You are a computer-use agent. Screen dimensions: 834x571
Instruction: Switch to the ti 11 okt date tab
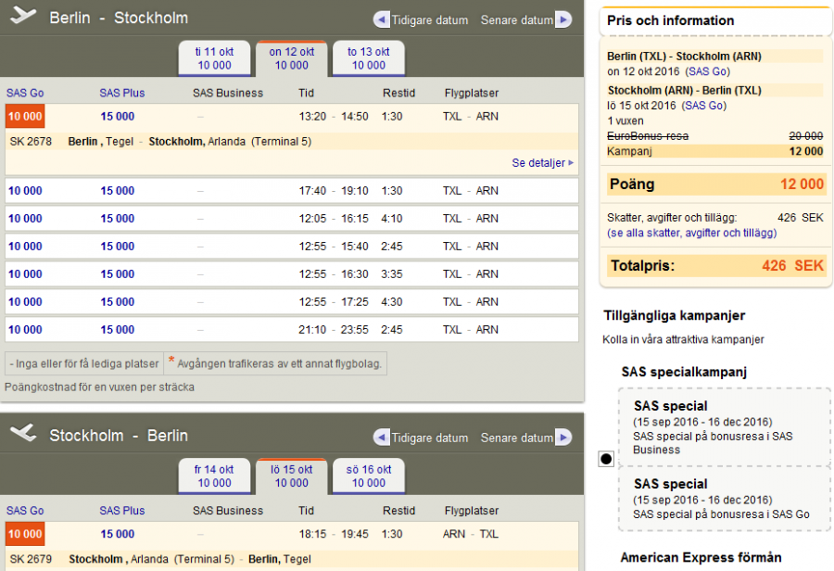(x=214, y=58)
